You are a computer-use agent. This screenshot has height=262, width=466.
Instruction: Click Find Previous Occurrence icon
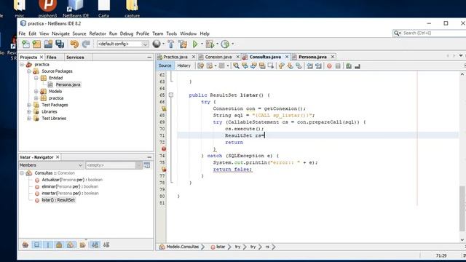[245, 65]
